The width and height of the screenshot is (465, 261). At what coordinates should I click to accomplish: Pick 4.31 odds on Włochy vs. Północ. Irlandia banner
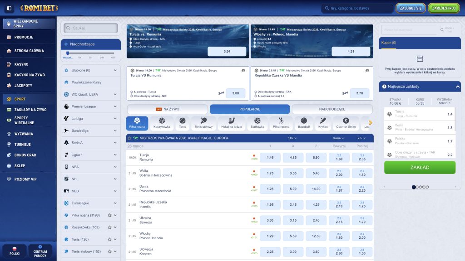351,52
